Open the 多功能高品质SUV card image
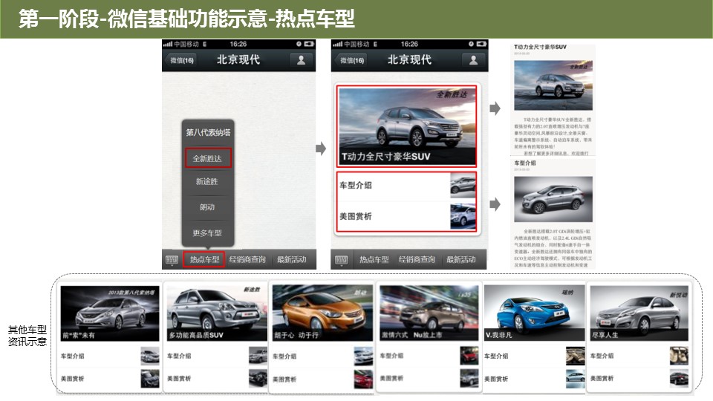This screenshot has width=713, height=401. (217, 313)
